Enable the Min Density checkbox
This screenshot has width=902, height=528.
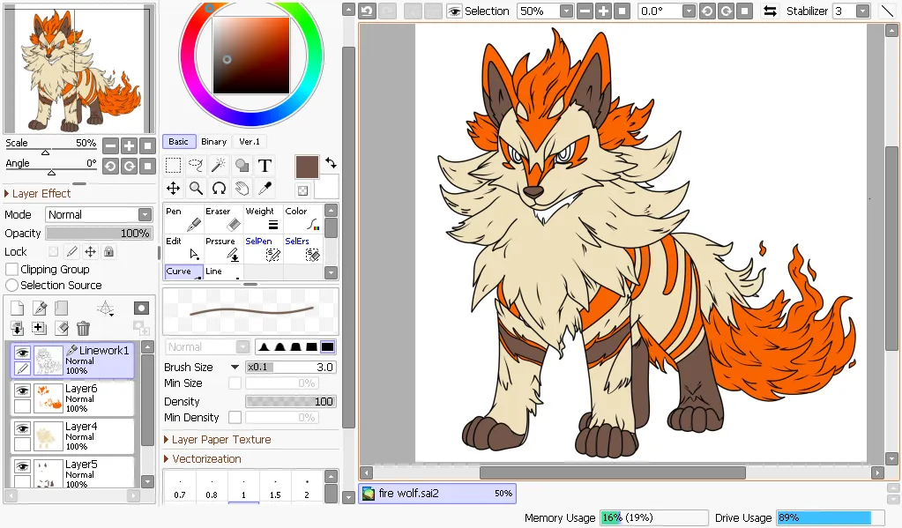235,418
